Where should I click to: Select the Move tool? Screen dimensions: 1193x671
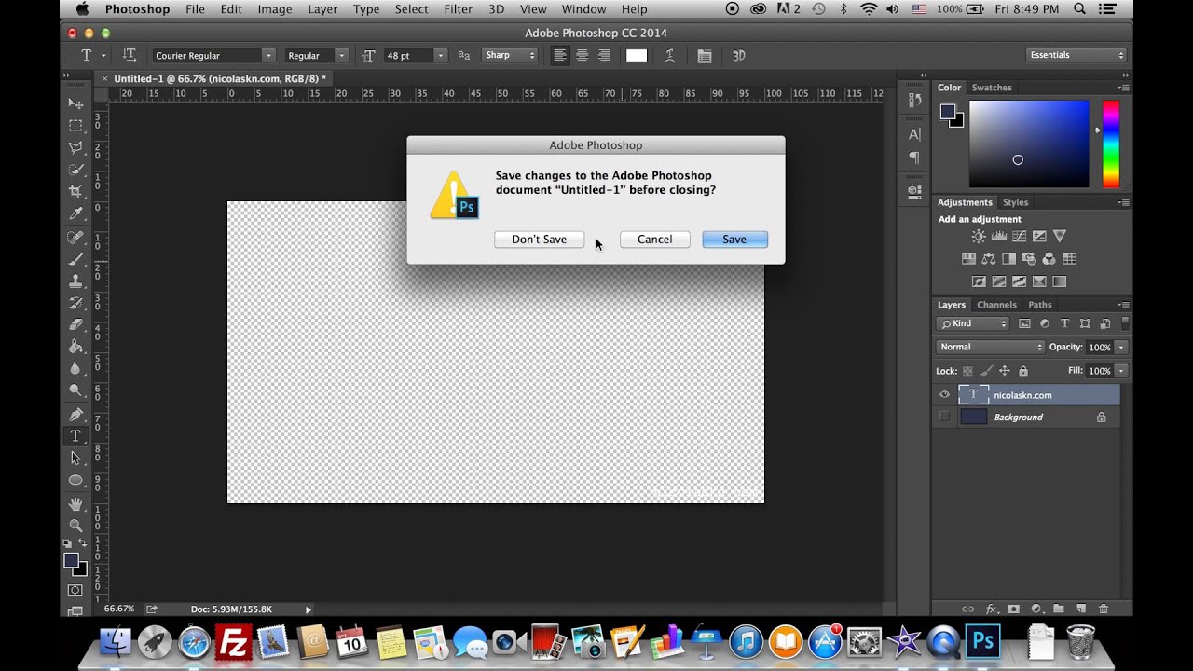point(75,103)
